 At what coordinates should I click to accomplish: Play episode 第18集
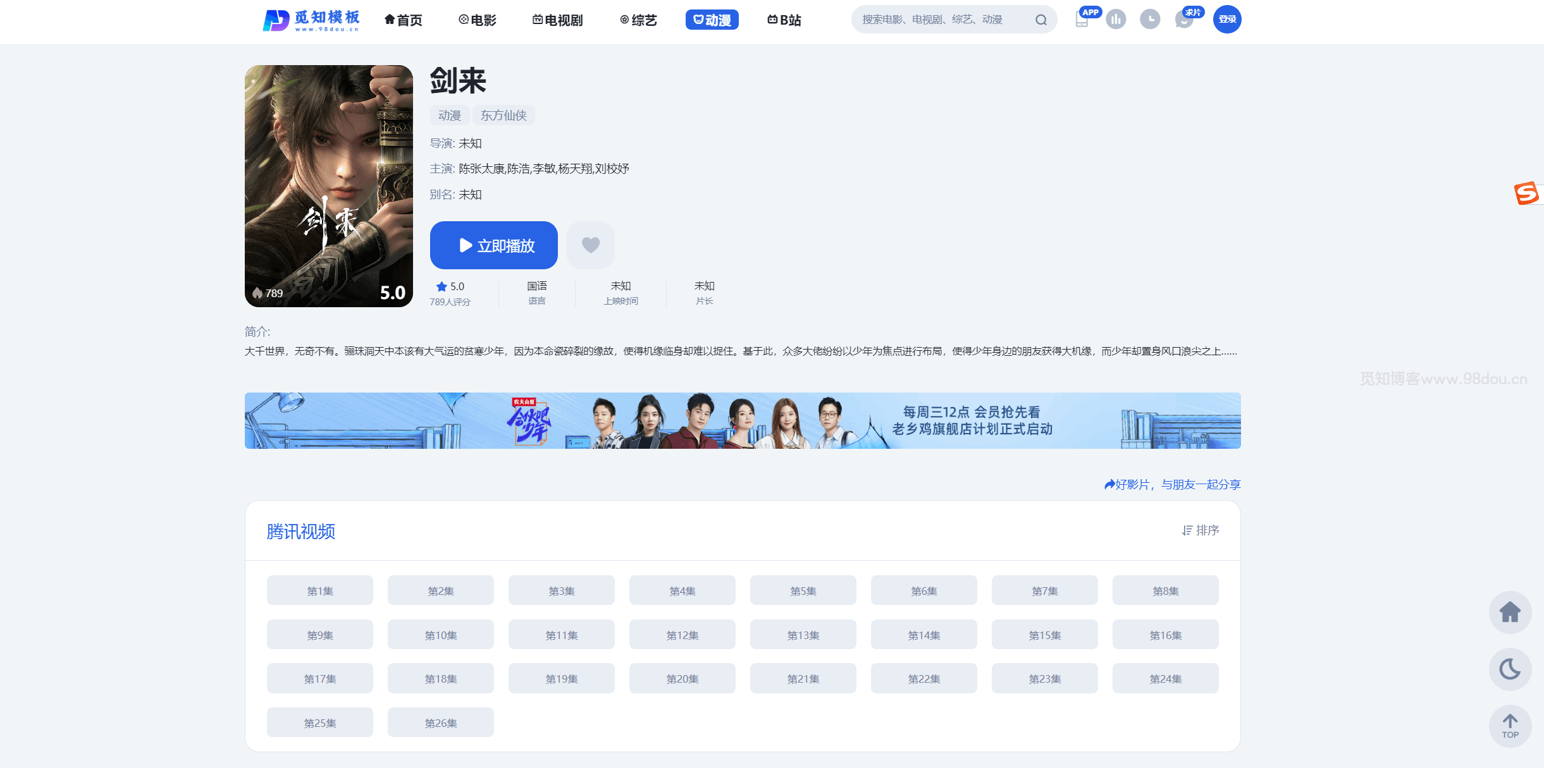click(441, 678)
